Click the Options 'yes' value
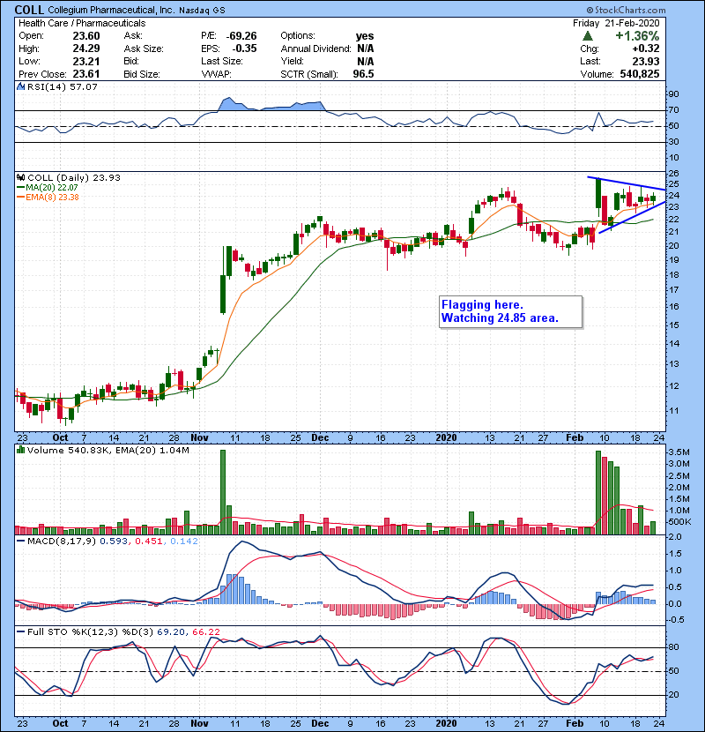The height and width of the screenshot is (732, 705). pos(365,36)
